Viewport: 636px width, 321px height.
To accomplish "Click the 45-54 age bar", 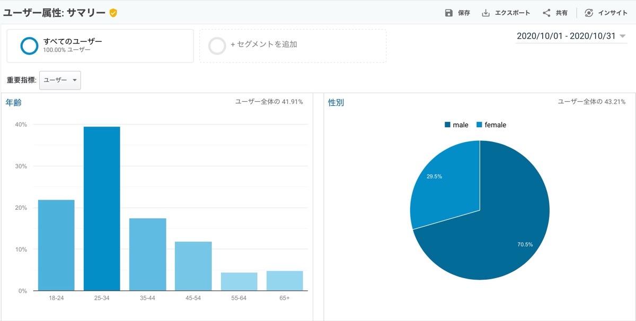I will tap(193, 266).
